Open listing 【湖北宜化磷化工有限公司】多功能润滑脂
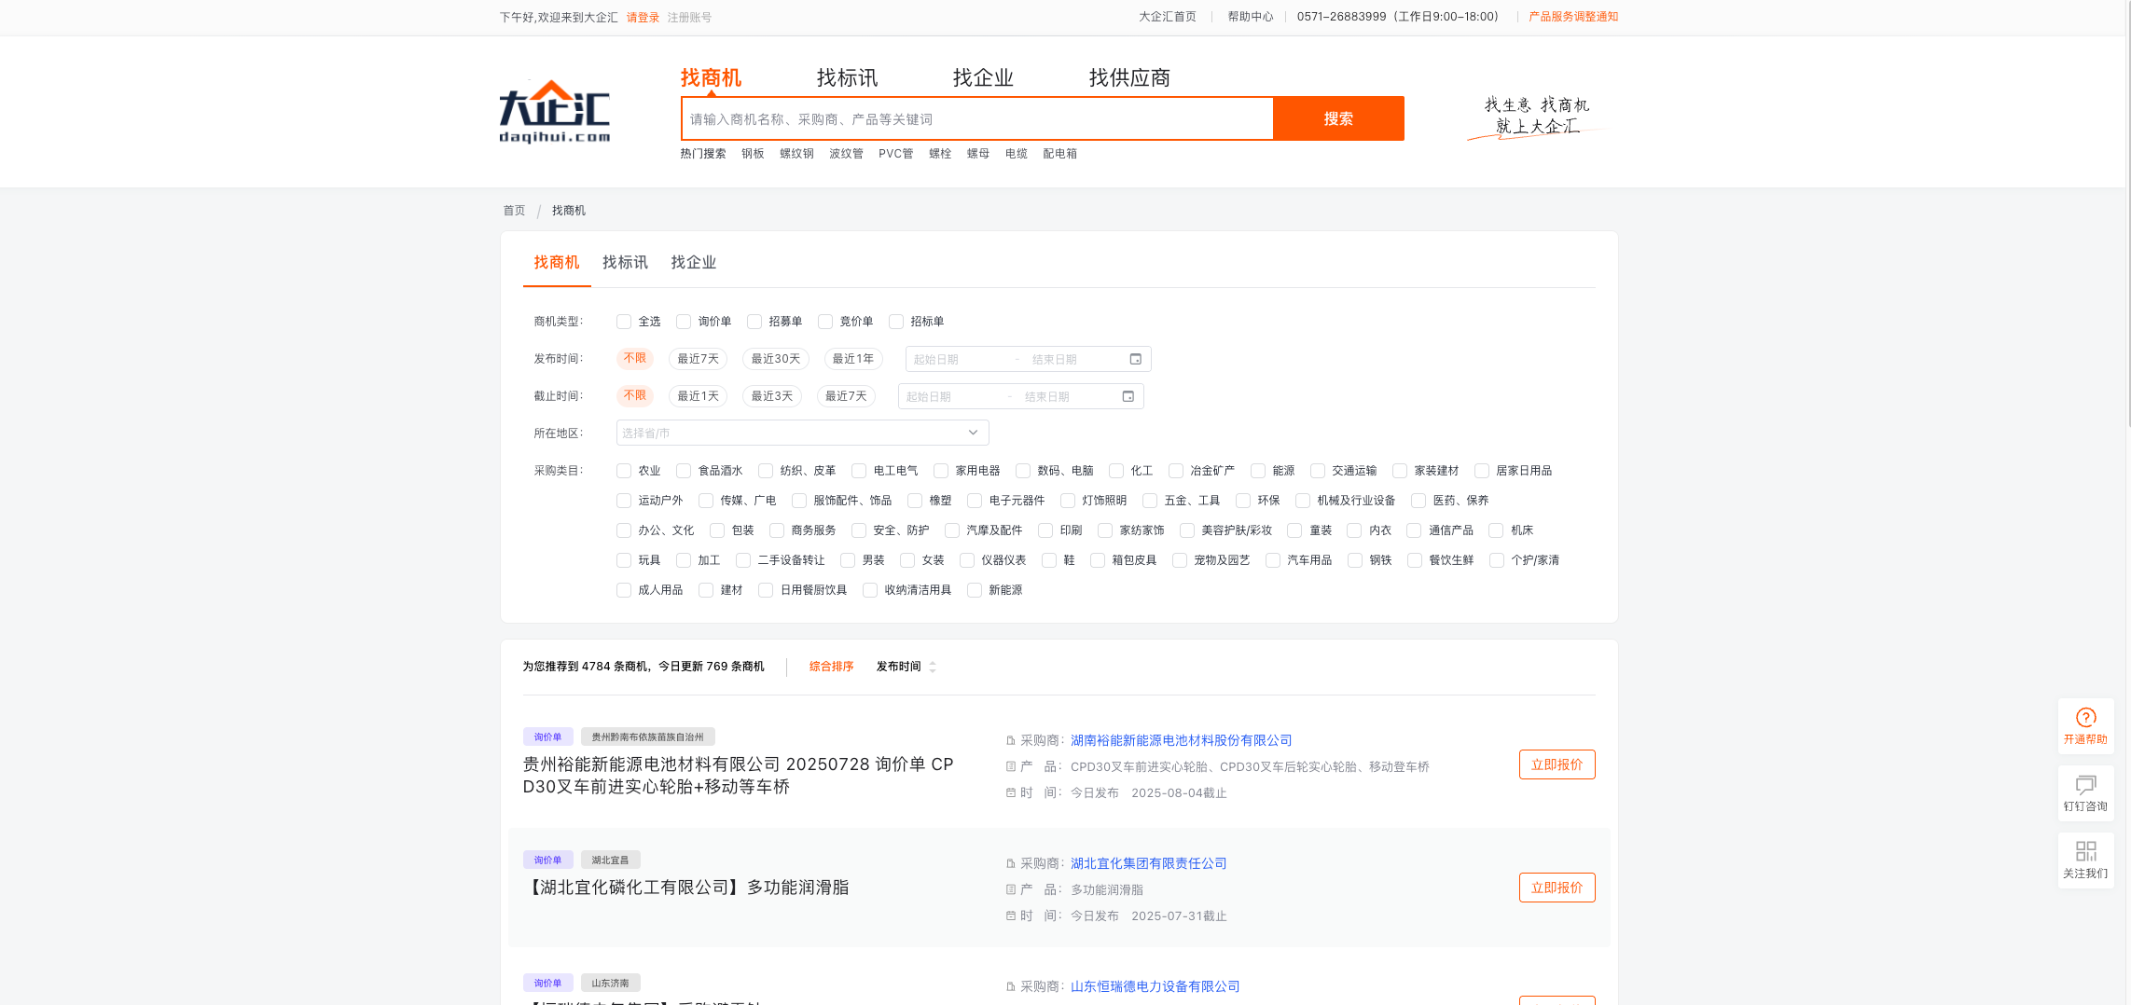The image size is (2131, 1005). coord(686,888)
